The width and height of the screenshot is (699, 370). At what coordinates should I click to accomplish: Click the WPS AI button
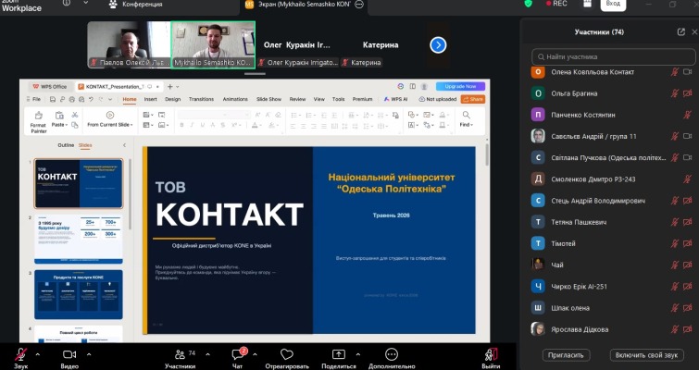click(395, 99)
